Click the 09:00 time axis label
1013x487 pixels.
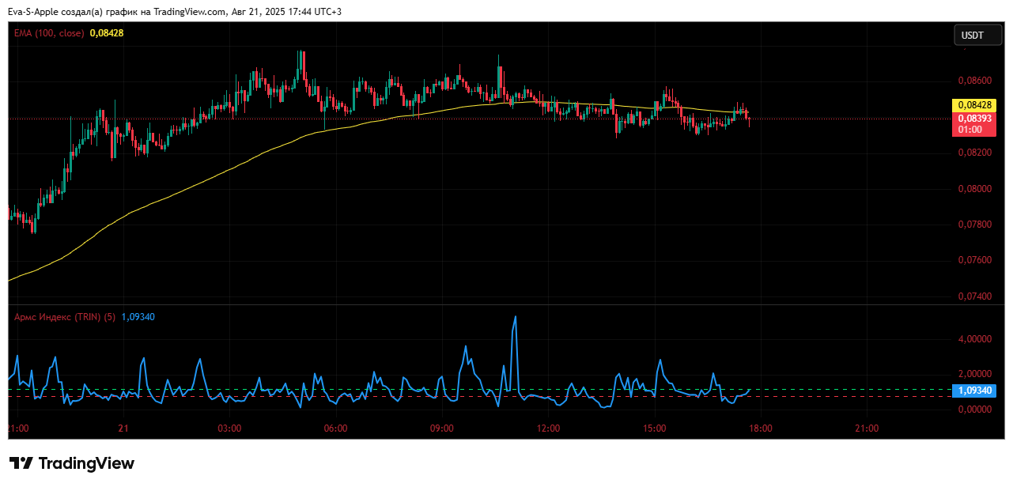tap(441, 428)
